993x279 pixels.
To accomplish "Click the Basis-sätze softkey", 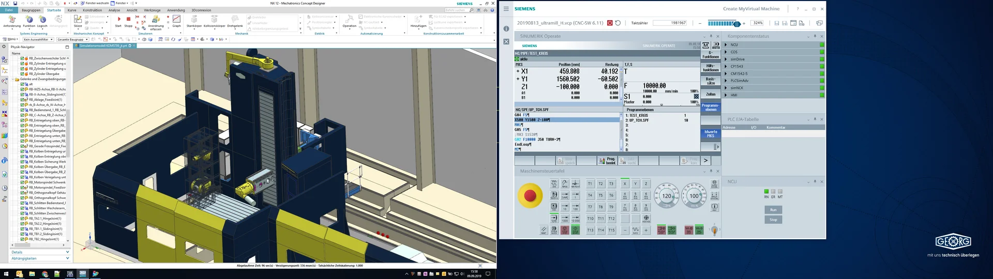I will (711, 81).
